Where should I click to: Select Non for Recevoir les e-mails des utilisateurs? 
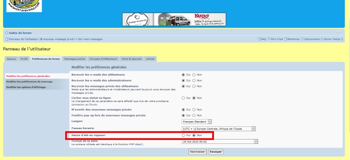click(x=194, y=75)
